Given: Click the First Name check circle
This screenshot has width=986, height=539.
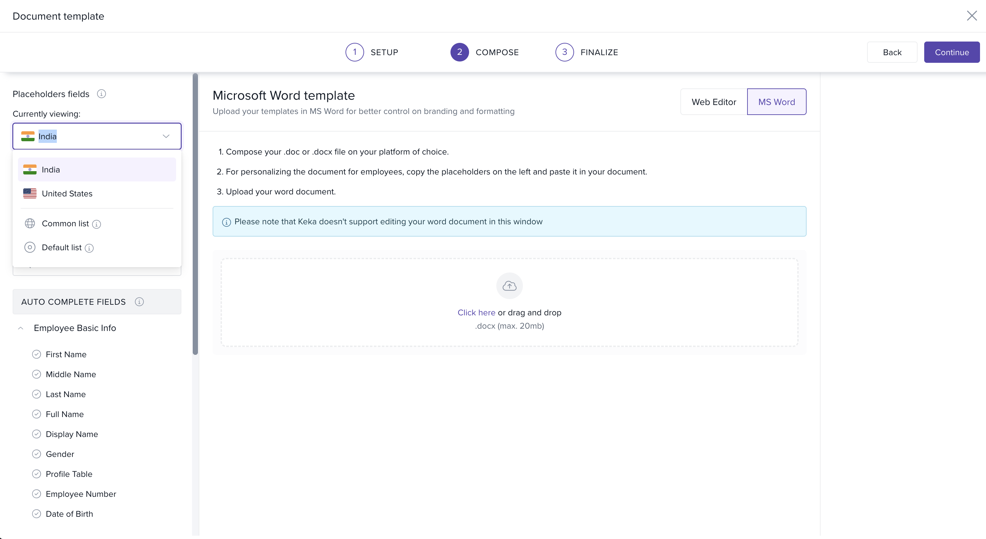Looking at the screenshot, I should click(x=36, y=355).
